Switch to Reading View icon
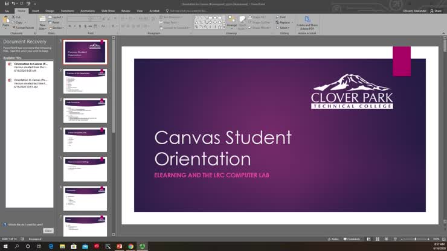The width and height of the screenshot is (447, 251). 386,239
